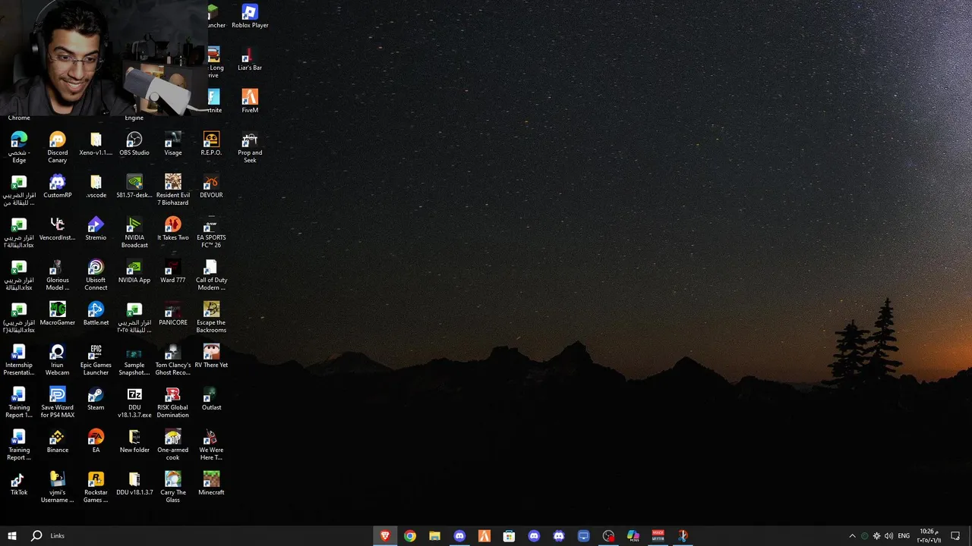Open VoiceMeeter from the taskbar
Screen dimensions: 972x546
point(658,535)
